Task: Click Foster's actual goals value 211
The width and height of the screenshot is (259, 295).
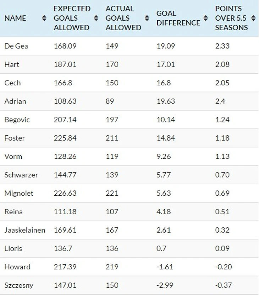Action: coord(112,138)
